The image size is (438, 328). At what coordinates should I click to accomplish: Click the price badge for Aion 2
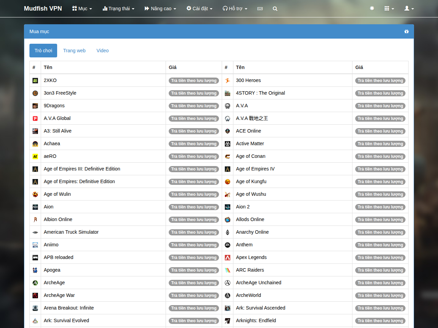pyautogui.click(x=380, y=207)
